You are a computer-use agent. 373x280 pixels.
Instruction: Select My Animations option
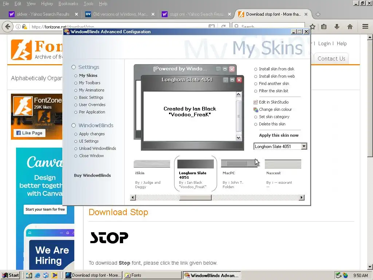point(91,90)
